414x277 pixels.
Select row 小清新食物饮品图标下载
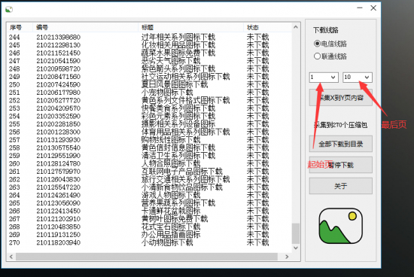150,187
